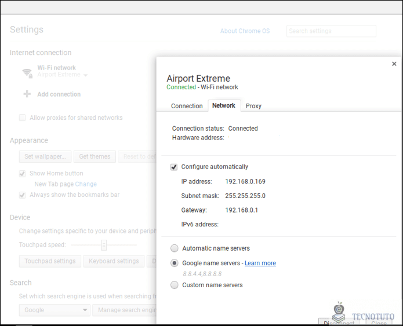Click the IP address value 192.168.0.169
The image size is (403, 326).
(245, 181)
